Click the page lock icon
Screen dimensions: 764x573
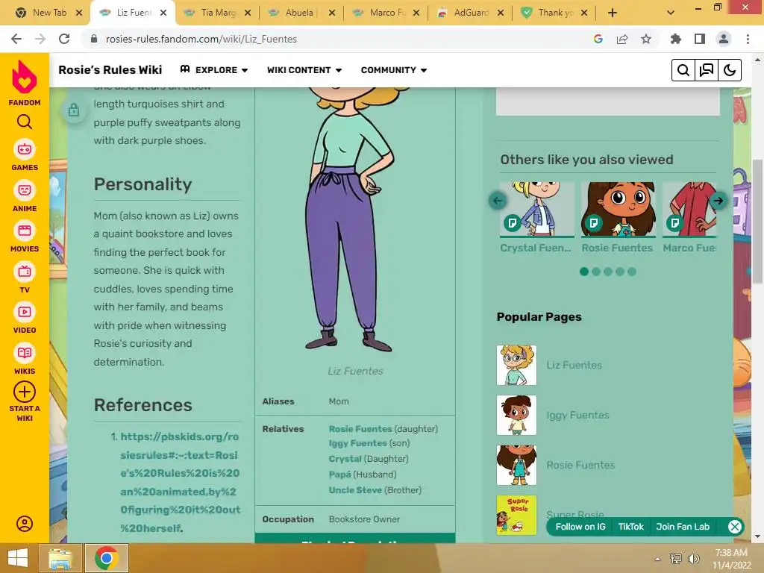[x=74, y=110]
